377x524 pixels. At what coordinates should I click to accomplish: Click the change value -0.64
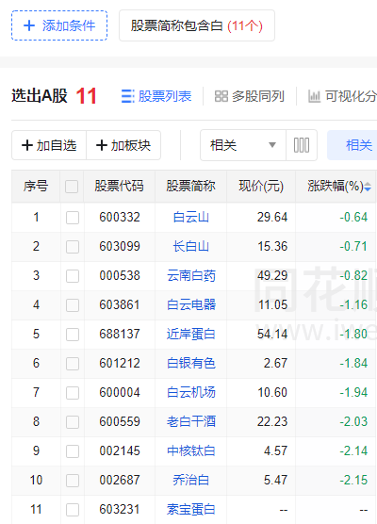point(353,217)
